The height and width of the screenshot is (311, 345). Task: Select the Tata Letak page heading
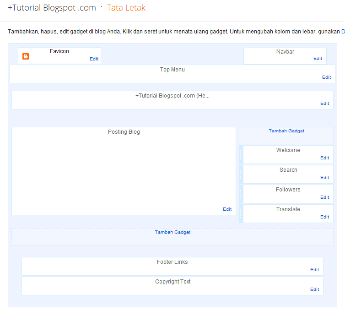click(x=126, y=8)
